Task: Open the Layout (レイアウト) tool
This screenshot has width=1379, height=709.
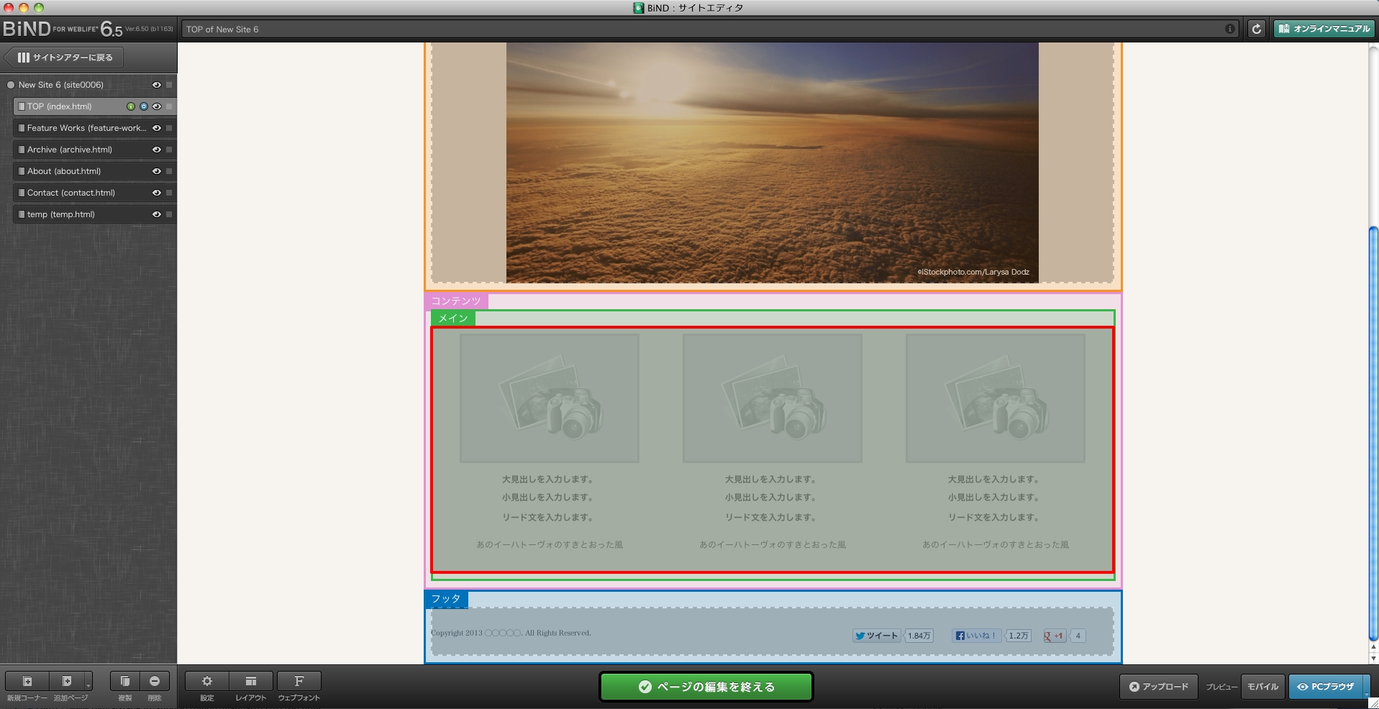Action: [x=251, y=681]
